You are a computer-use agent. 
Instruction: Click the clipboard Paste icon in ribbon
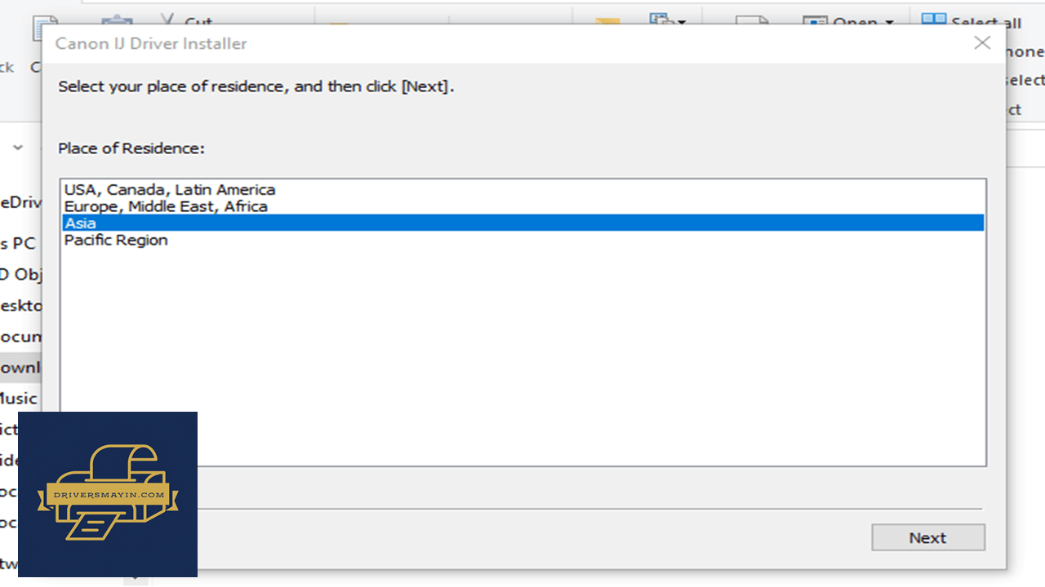[117, 21]
